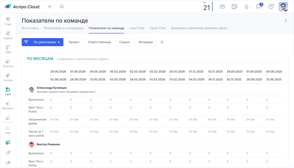The width and height of the screenshot is (294, 168).
Task: Open Александр Кузнецов profile link
Action: click(x=52, y=88)
